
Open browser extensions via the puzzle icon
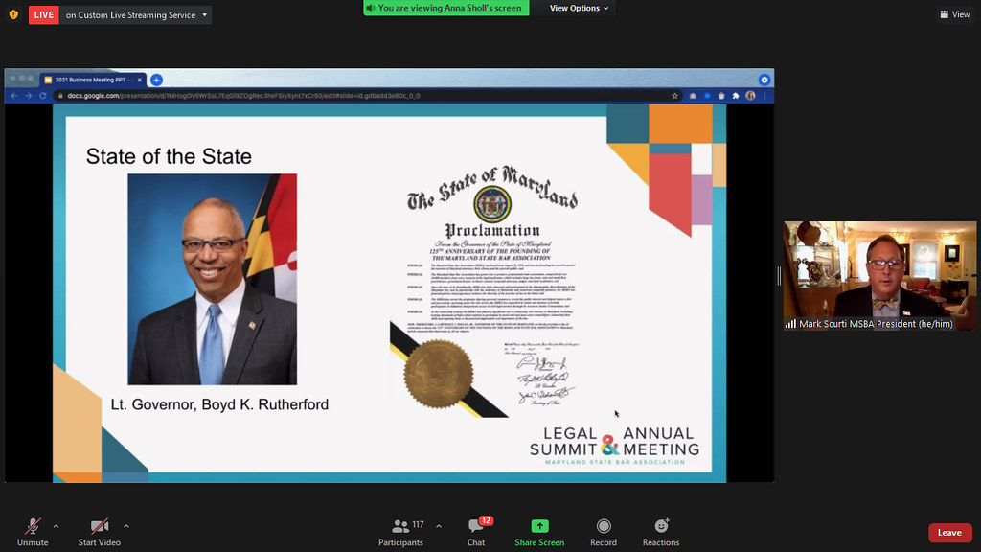pyautogui.click(x=738, y=97)
